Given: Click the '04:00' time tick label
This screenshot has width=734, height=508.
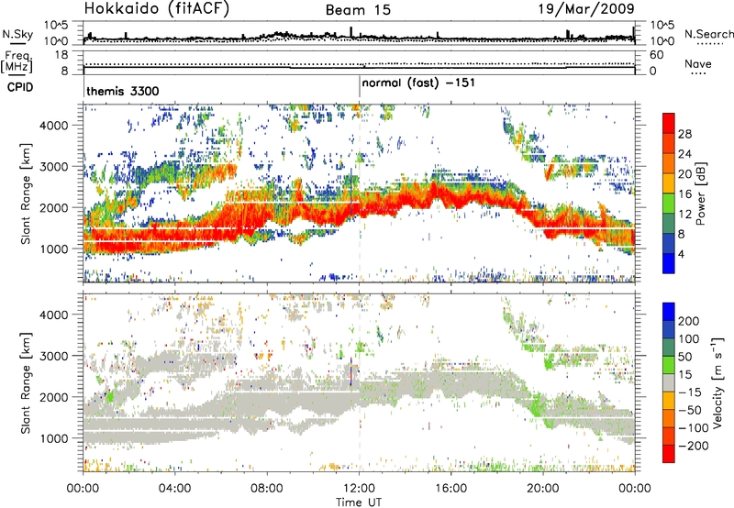Looking at the screenshot, I should click(174, 489).
